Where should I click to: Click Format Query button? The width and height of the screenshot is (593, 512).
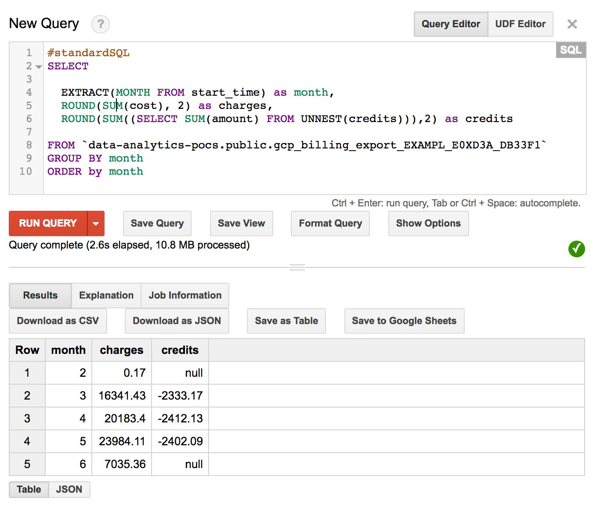tap(330, 224)
